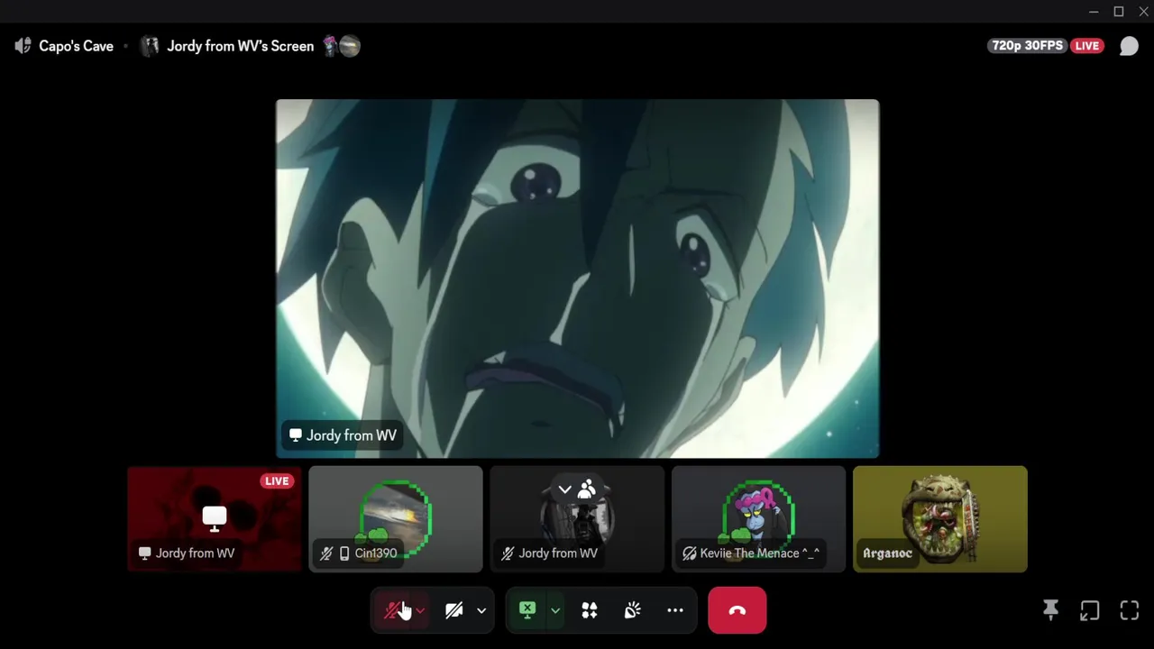Open the 720p 30FPS stream quality indicator

coord(1028,46)
